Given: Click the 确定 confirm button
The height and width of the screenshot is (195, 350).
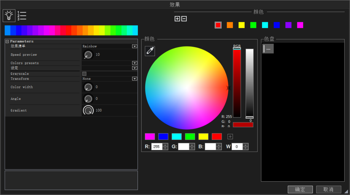Looking at the screenshot, I should (300, 189).
